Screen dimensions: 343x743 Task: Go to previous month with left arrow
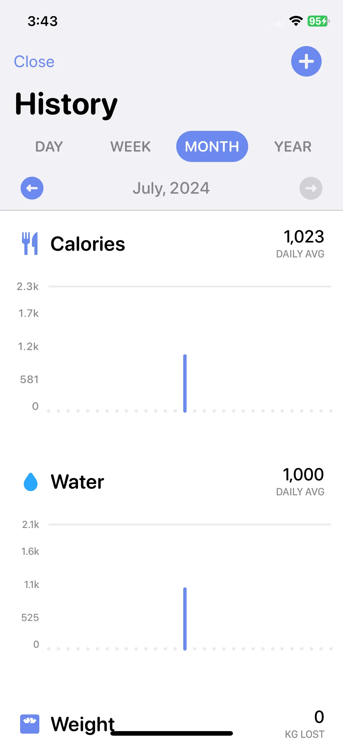(32, 188)
